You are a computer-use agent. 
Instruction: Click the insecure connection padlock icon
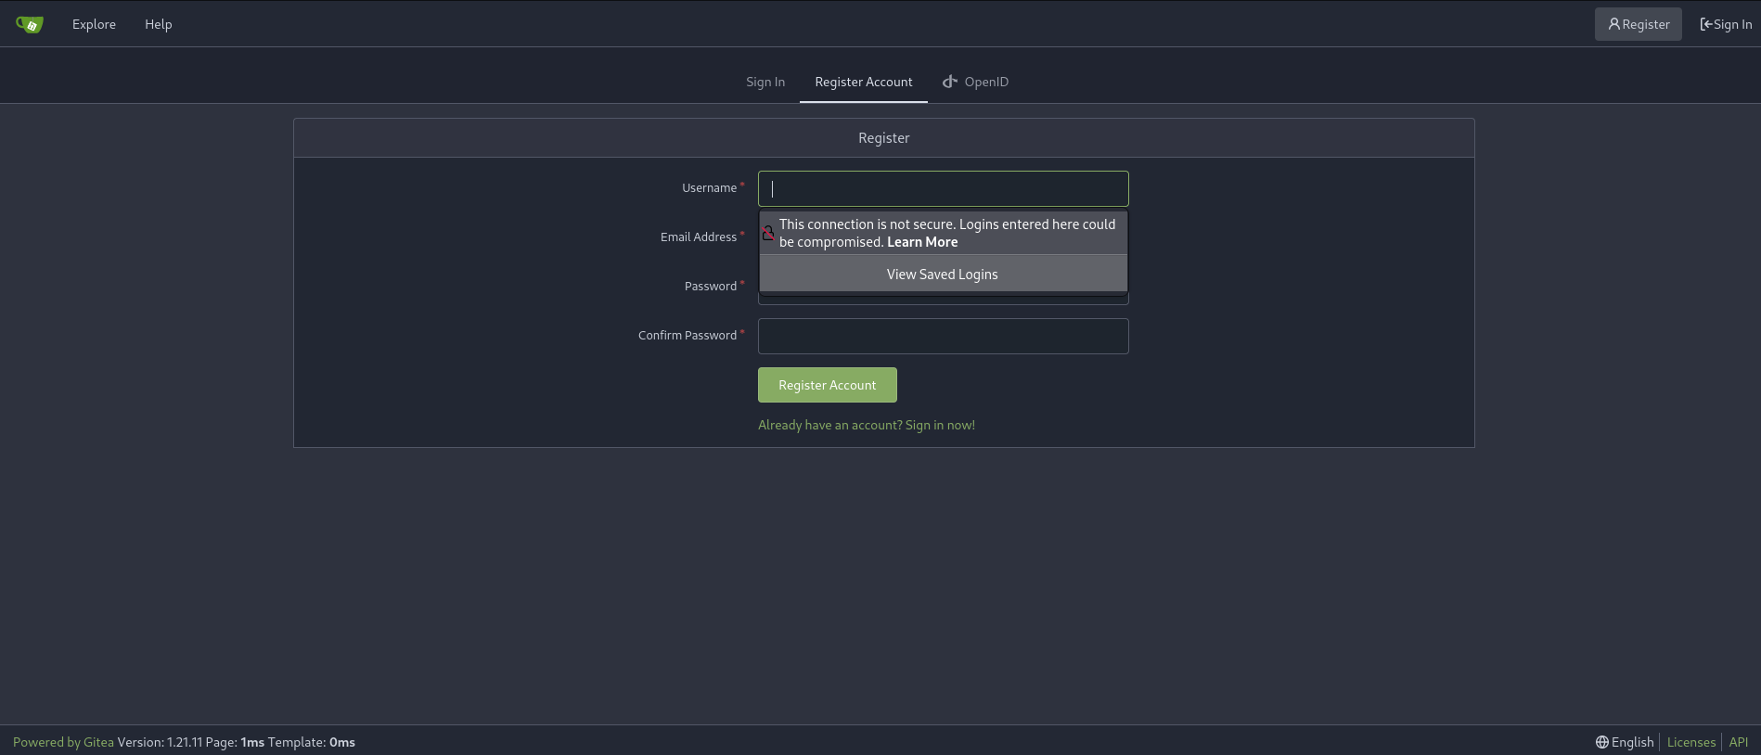[768, 233]
